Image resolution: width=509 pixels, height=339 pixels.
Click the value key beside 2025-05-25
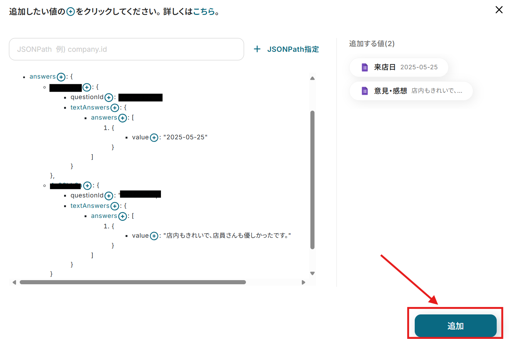click(140, 137)
